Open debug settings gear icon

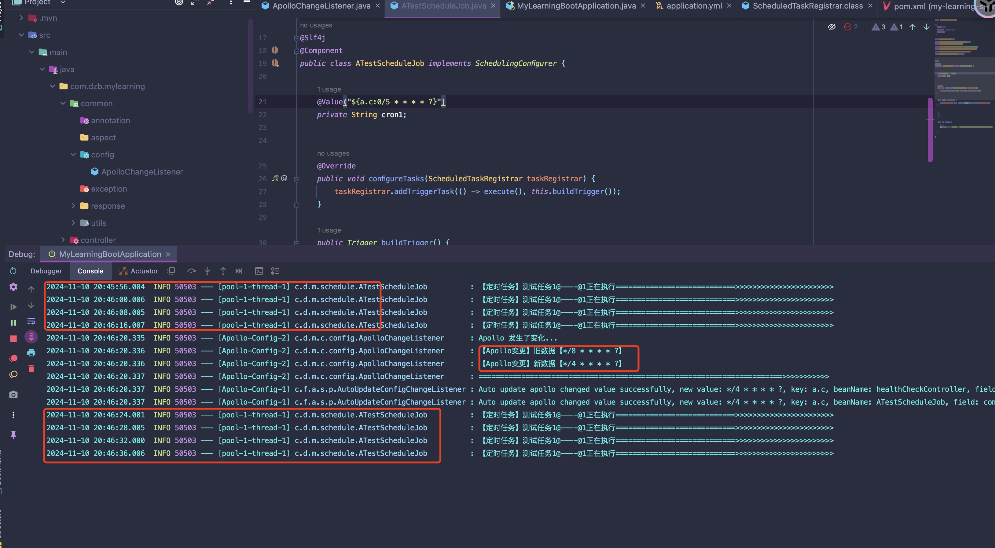point(13,287)
